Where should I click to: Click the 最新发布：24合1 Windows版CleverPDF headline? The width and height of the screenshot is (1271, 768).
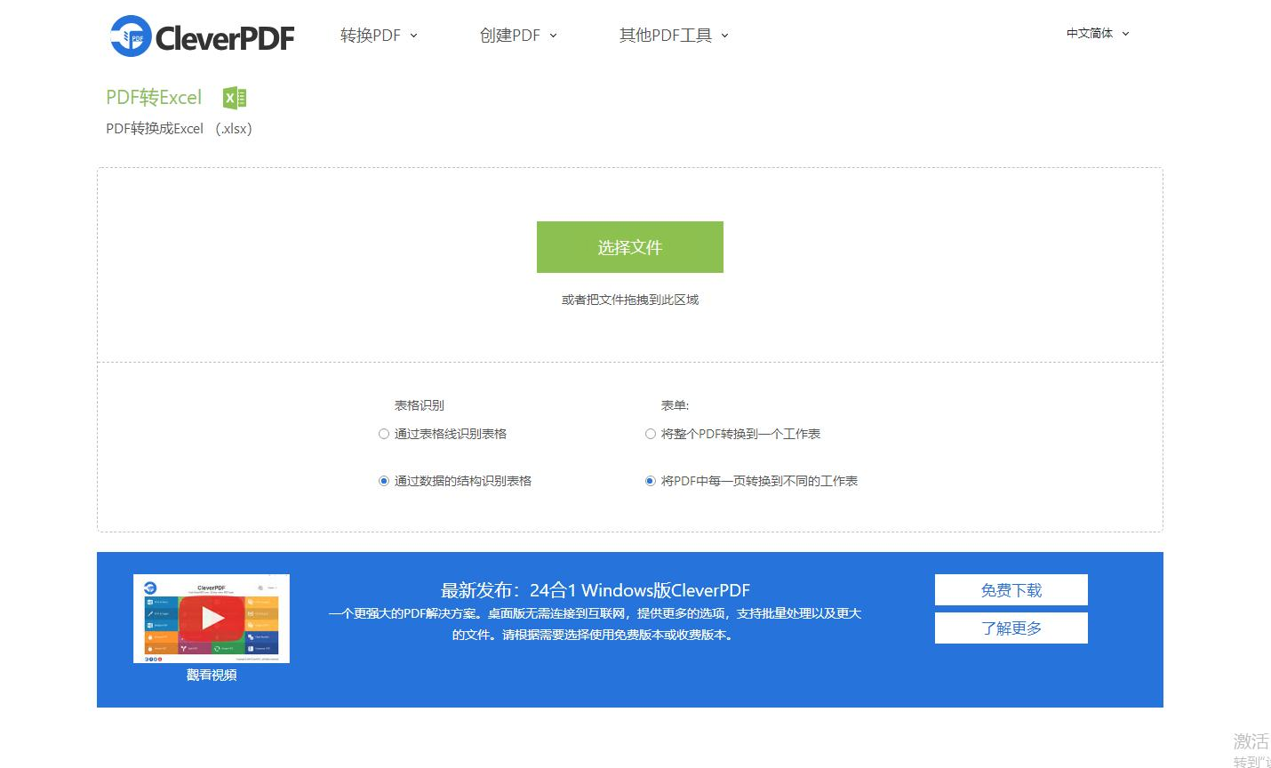pos(596,590)
